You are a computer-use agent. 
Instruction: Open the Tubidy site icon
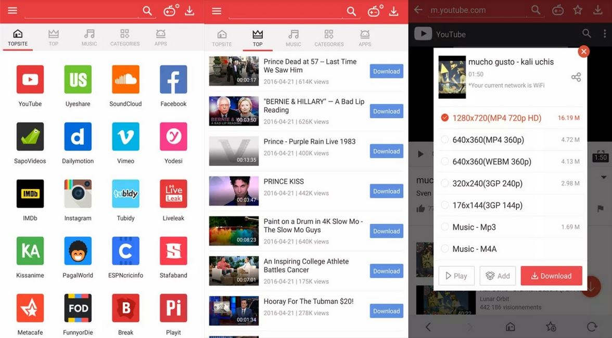point(126,194)
